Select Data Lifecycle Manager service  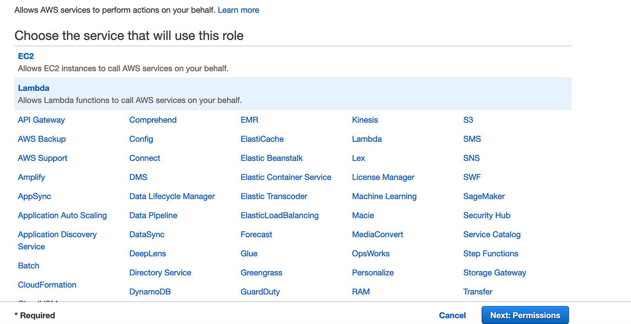coord(172,196)
